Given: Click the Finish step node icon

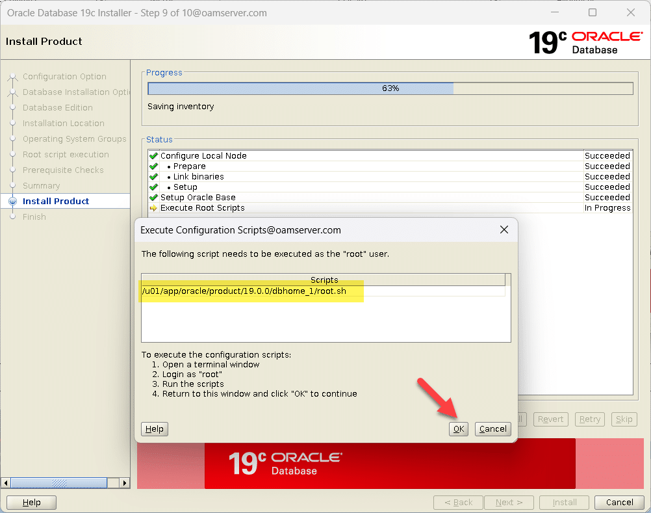Looking at the screenshot, I should click(x=13, y=217).
